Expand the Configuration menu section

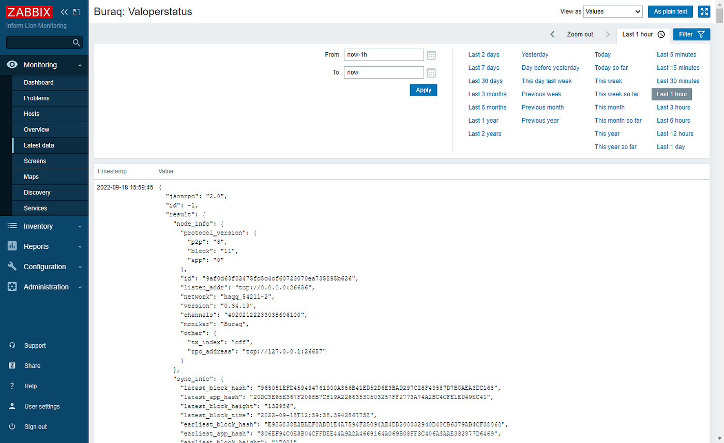pyautogui.click(x=80, y=267)
